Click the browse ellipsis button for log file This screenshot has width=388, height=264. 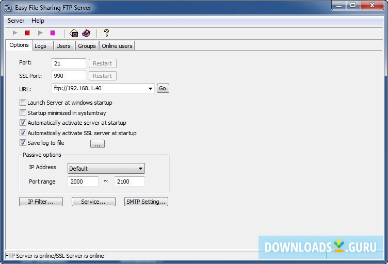[x=97, y=144]
